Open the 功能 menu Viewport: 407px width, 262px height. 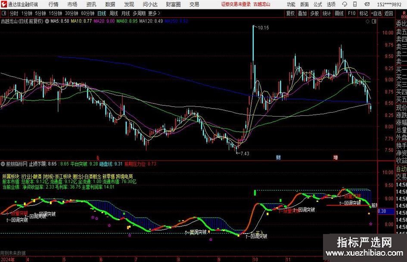tap(291, 4)
